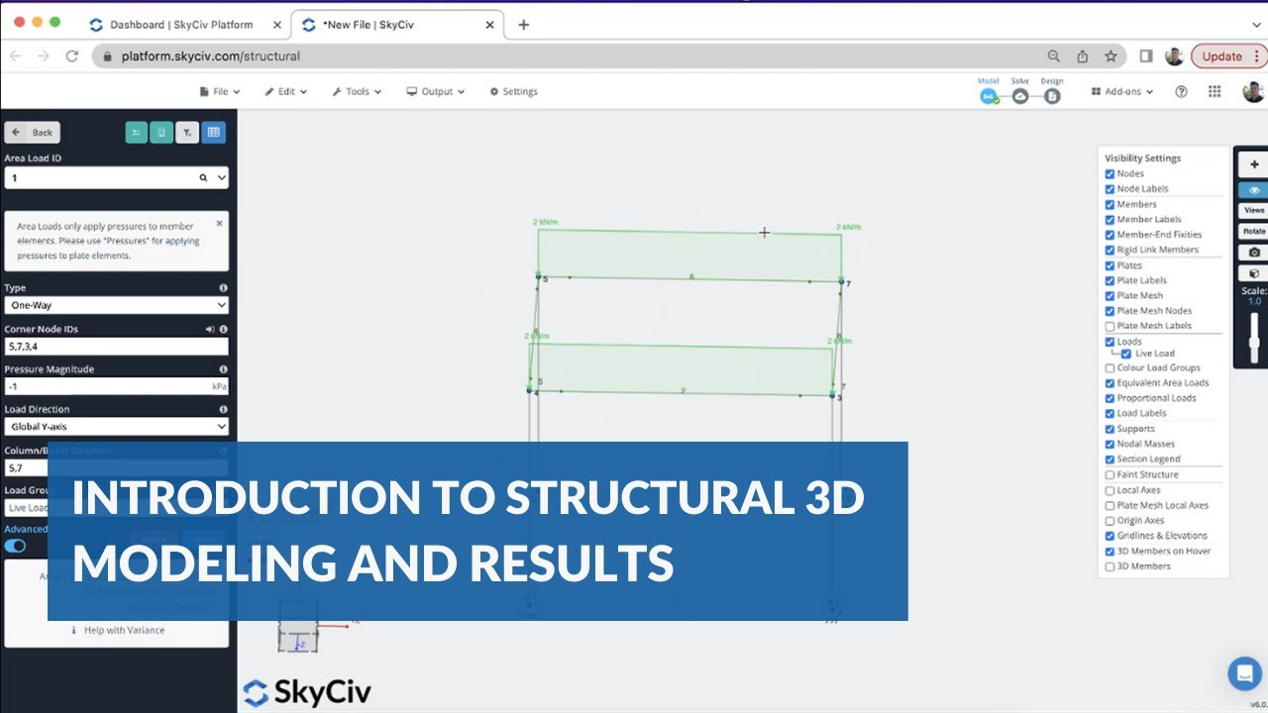Uncheck the Node Labels checkbox
The image size is (1268, 713).
coord(1109,189)
